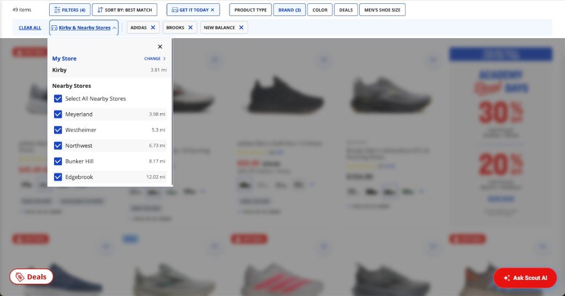The width and height of the screenshot is (565, 296).
Task: Uncheck the Bunker Hill store checkbox
Action: (57, 161)
